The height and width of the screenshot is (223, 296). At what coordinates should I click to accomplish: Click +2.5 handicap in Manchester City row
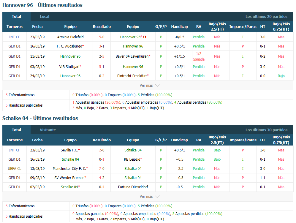(x=180, y=169)
